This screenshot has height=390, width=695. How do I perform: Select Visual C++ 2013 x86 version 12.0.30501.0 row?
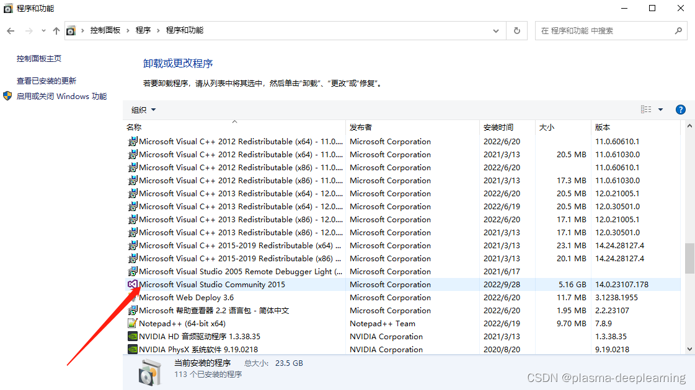[x=402, y=232]
